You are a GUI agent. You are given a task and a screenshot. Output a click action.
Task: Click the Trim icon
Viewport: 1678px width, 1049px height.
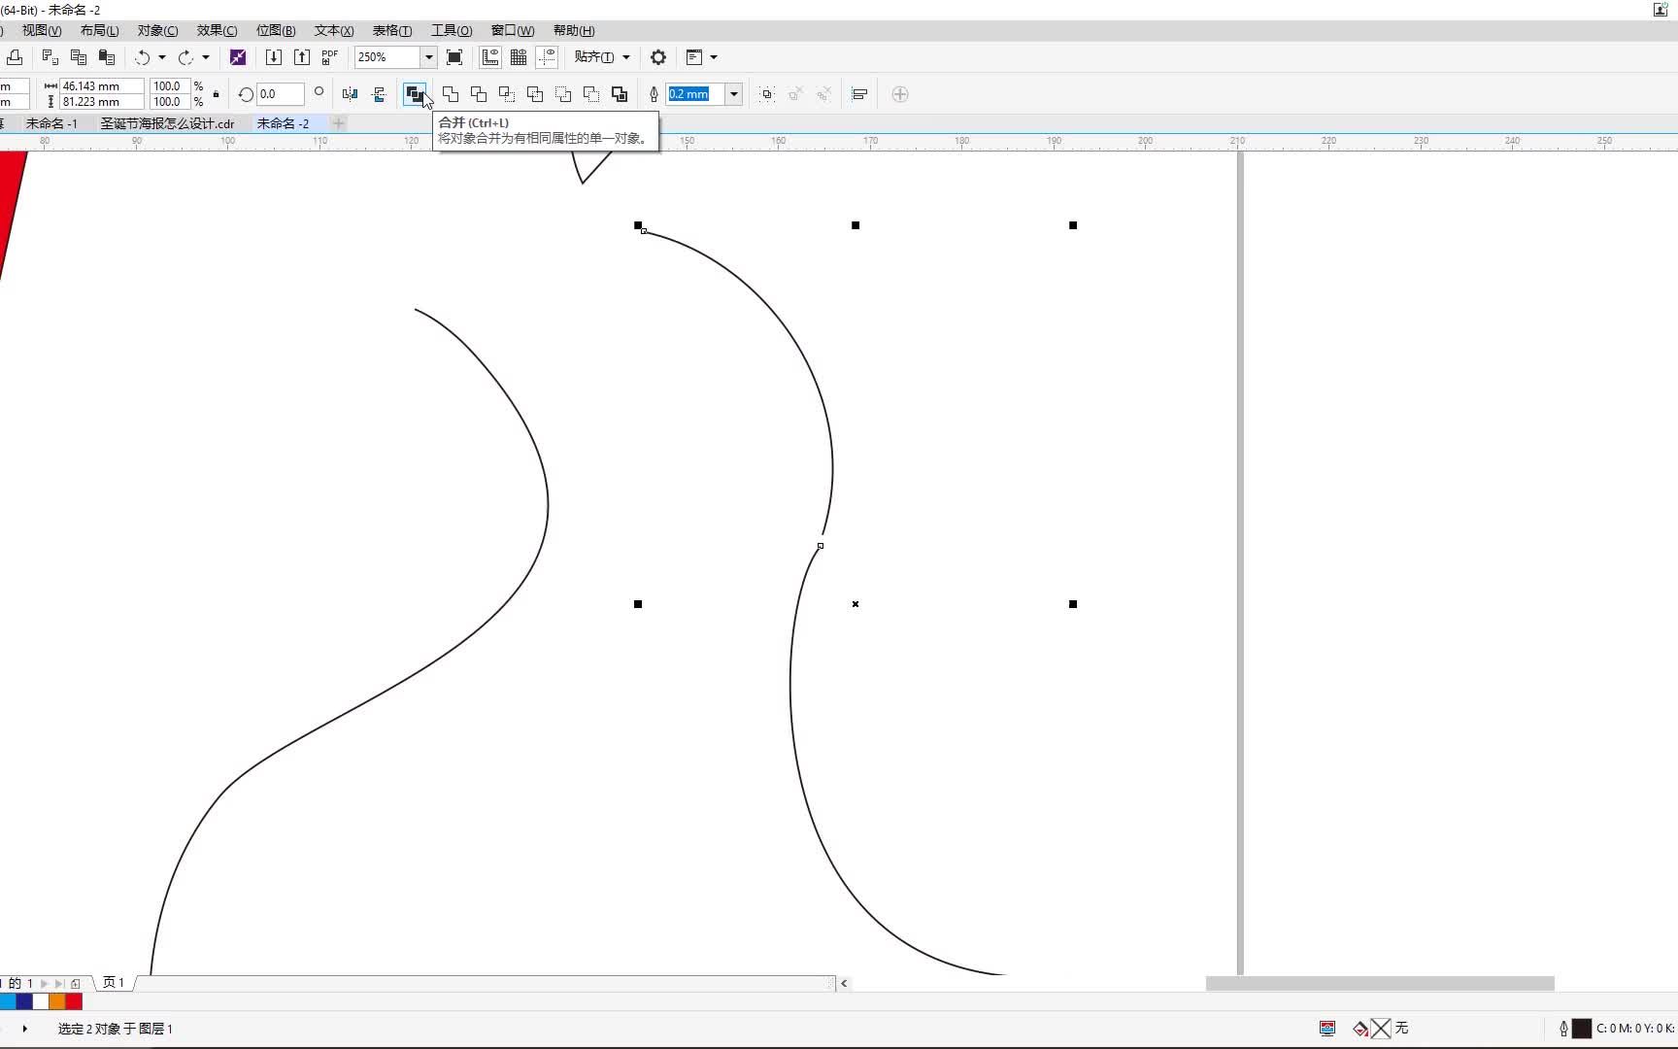point(479,94)
